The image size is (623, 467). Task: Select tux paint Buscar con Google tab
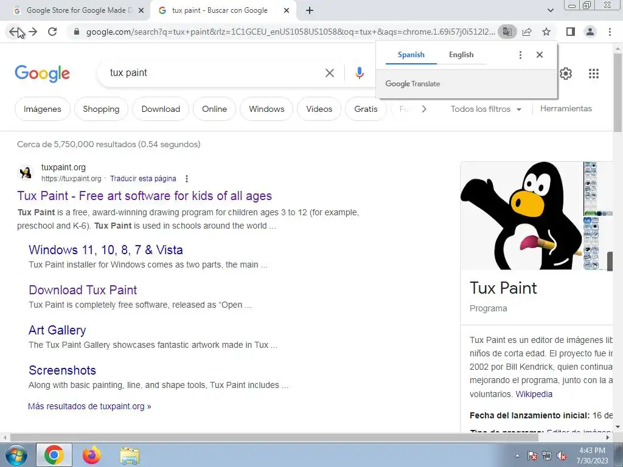219,10
